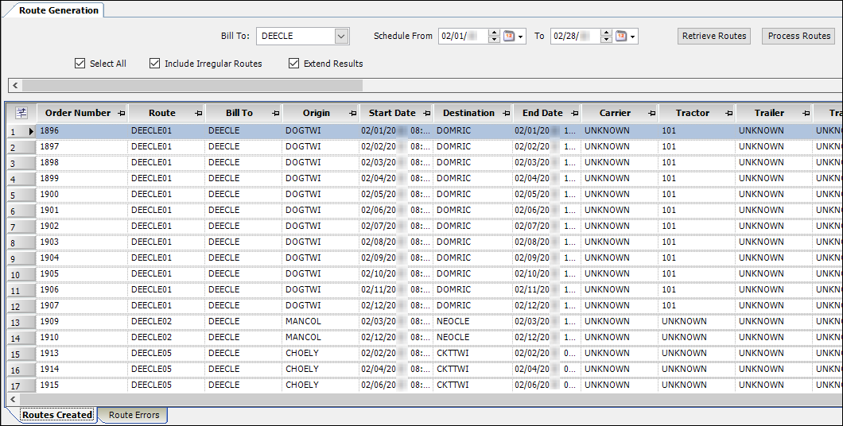
Task: Click the Retrieve Routes button
Action: tap(714, 36)
